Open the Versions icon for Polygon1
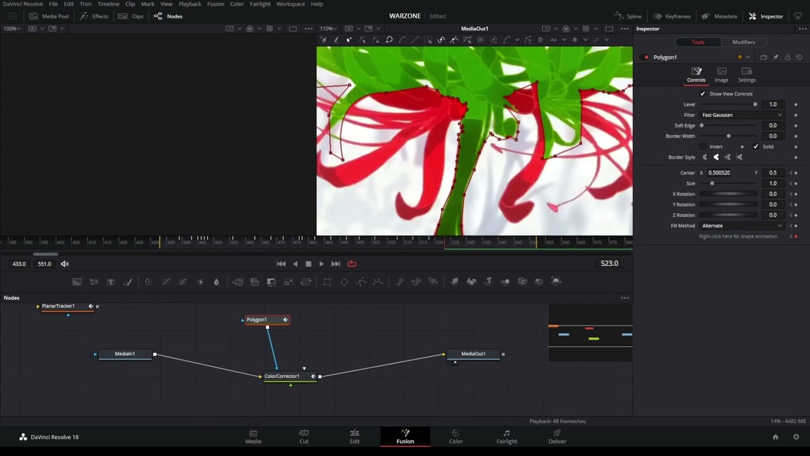Image resolution: width=810 pixels, height=456 pixels. point(764,57)
